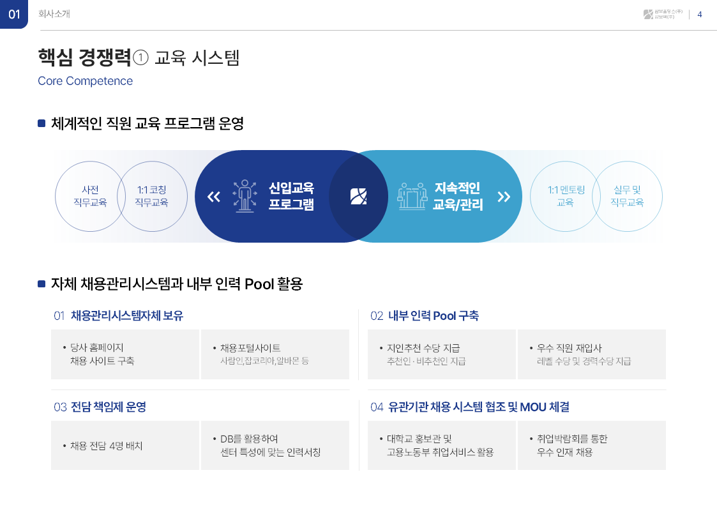Viewport: 717px width, 507px height.
Task: Click the left double chevron arrow
Action: point(214,197)
